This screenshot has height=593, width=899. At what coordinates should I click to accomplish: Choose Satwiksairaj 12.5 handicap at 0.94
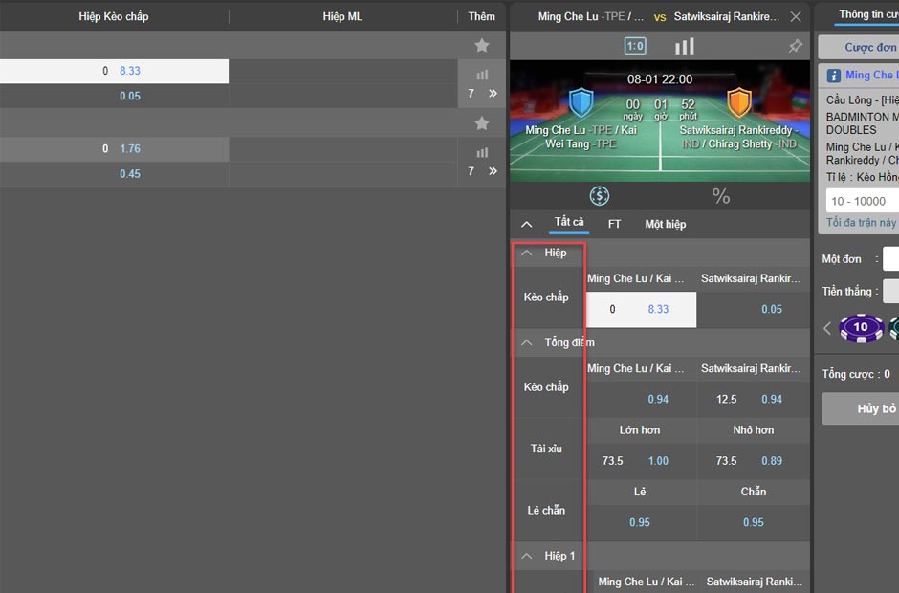pos(754,399)
